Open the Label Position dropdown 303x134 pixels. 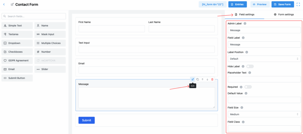point(264,59)
